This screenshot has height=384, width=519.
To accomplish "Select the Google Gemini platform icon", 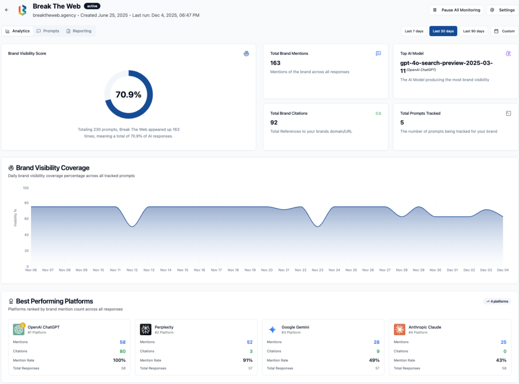I will pos(273,329).
